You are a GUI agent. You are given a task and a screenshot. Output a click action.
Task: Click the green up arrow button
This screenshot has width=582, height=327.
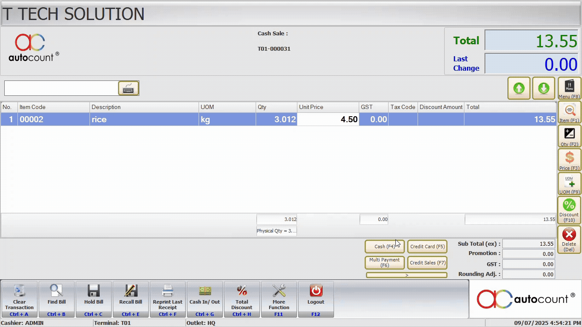519,88
